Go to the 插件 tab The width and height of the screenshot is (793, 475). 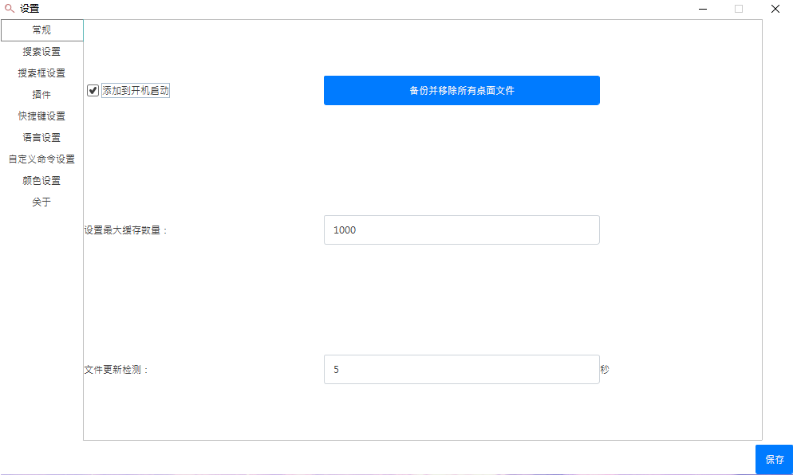pyautogui.click(x=41, y=95)
